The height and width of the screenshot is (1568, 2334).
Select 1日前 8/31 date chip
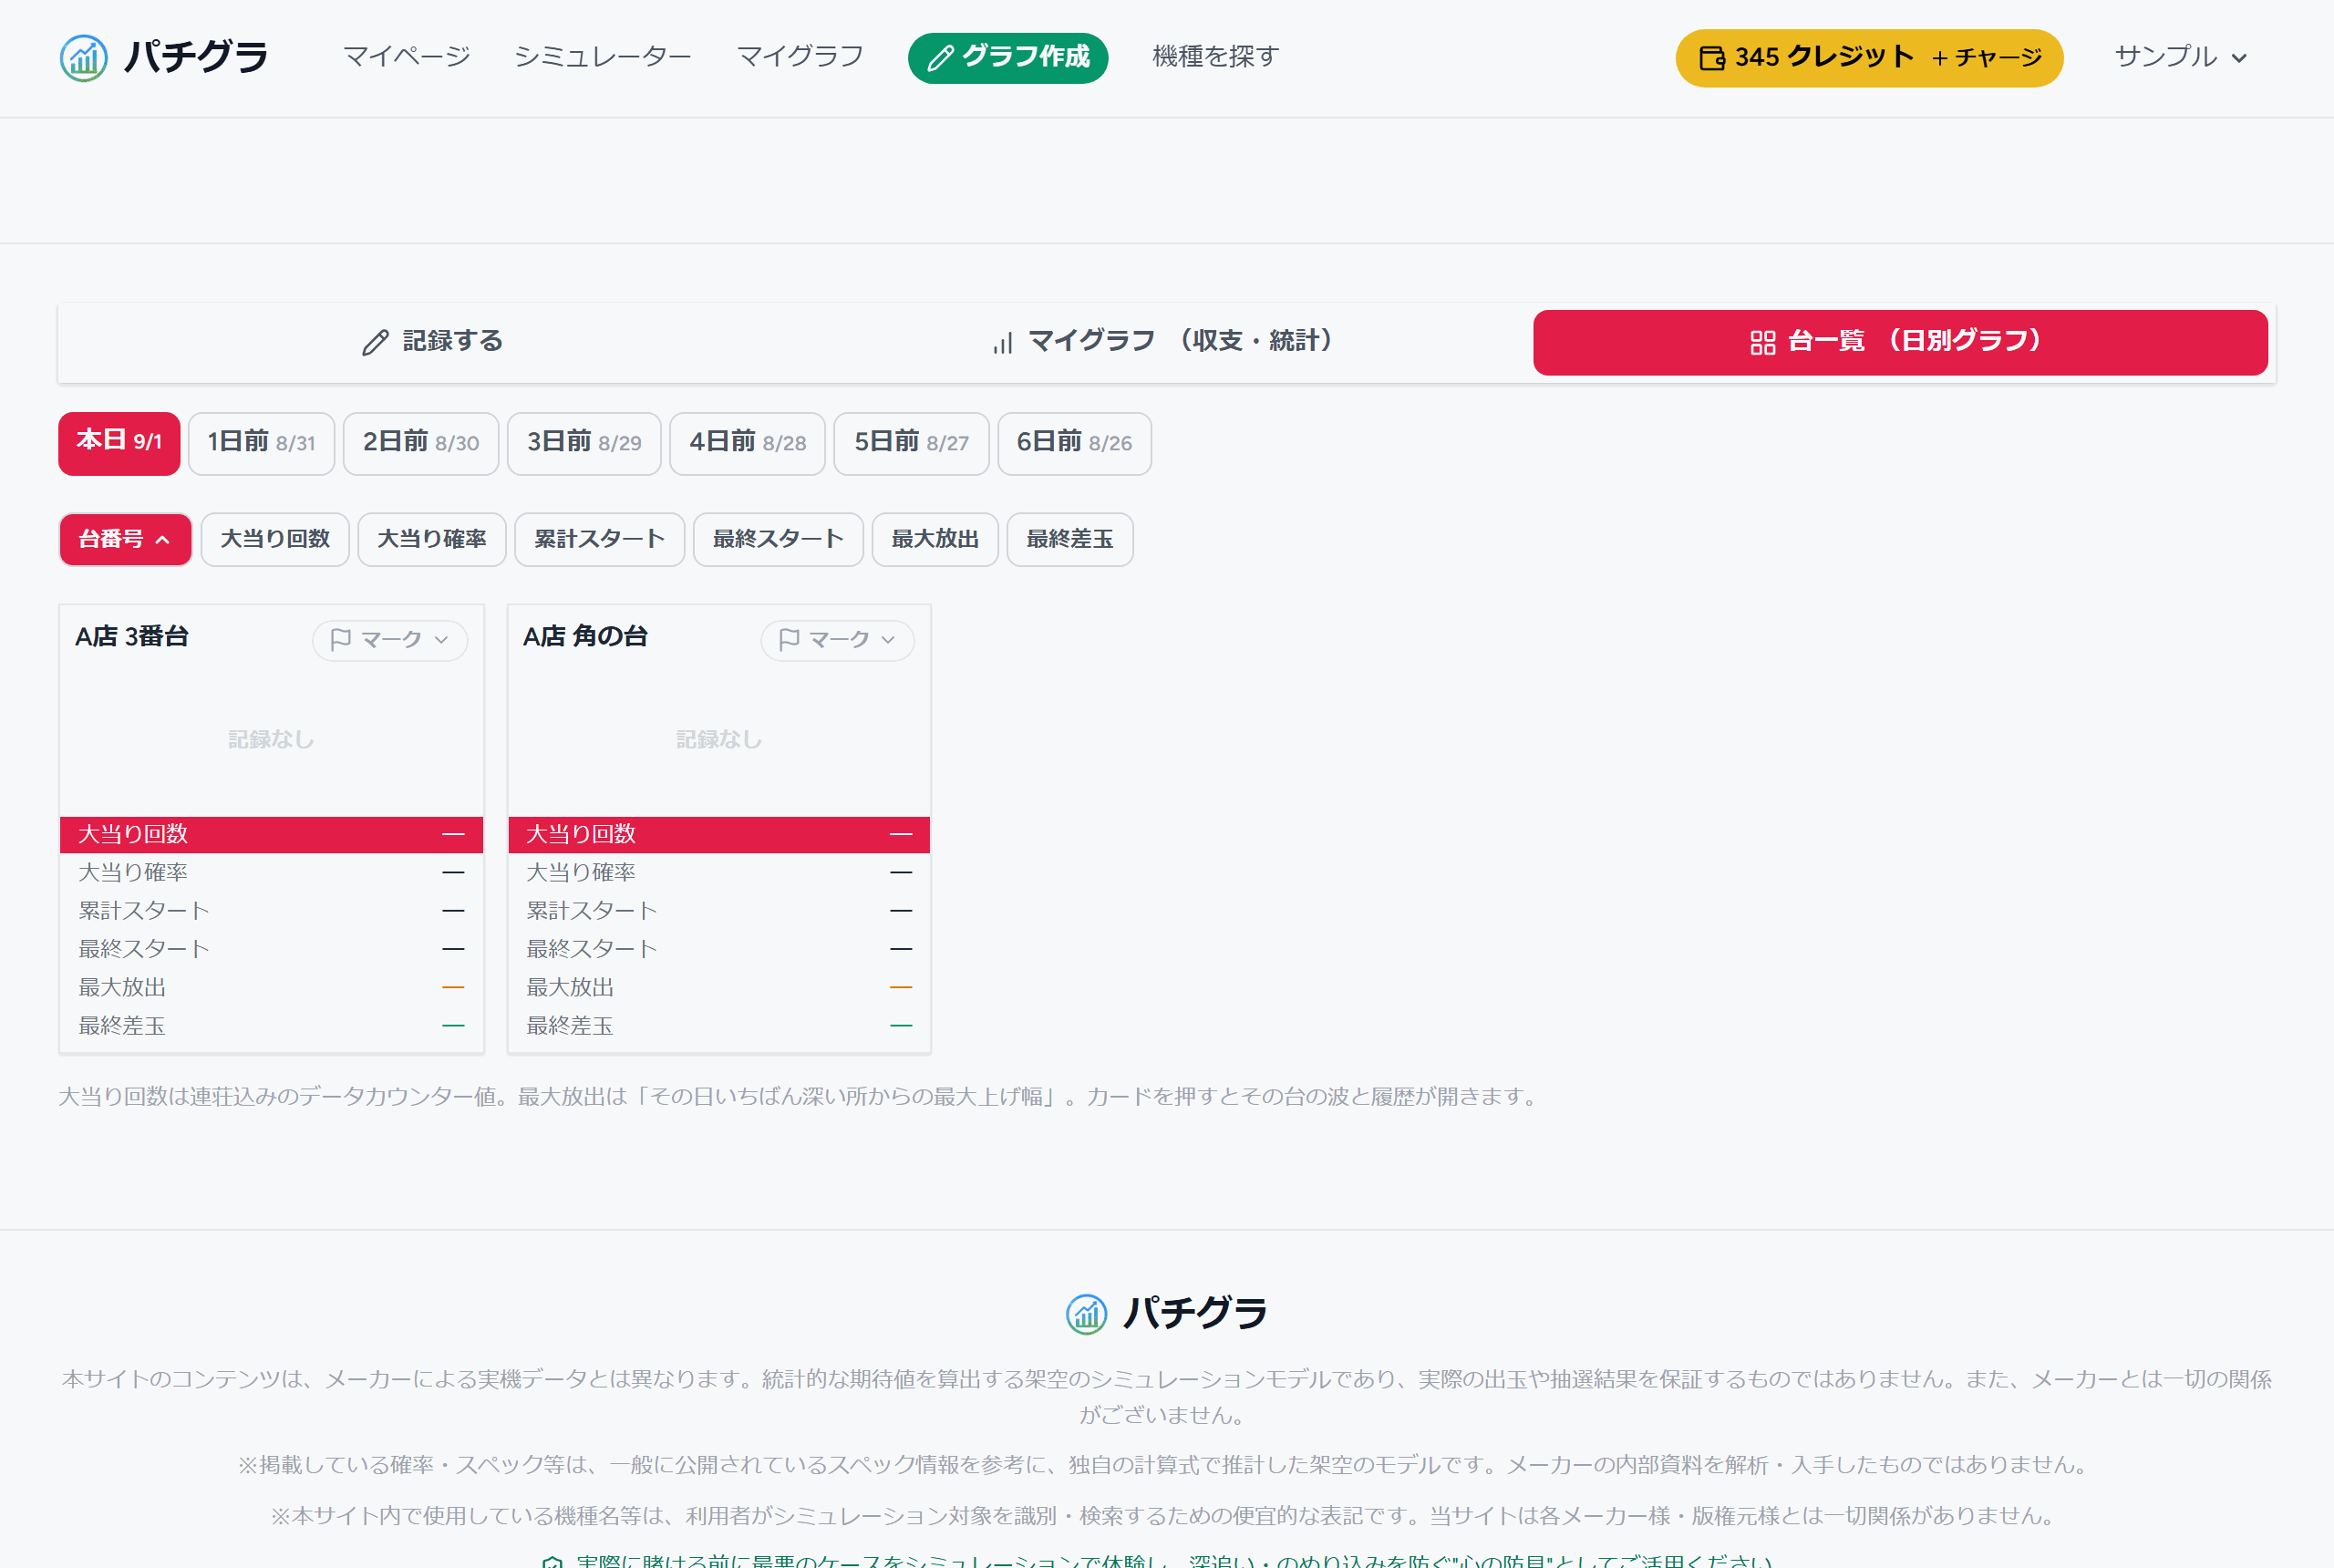pos(261,443)
